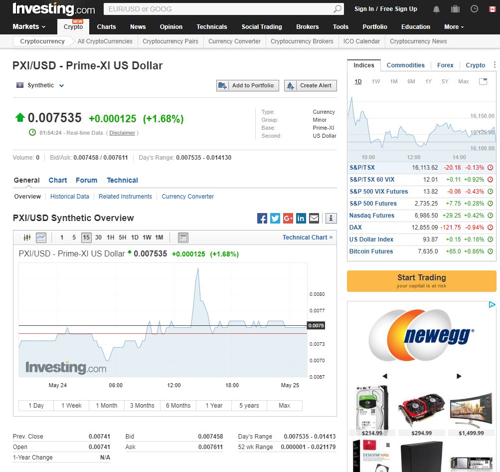500x472 pixels.
Task: Switch to the Technical tab
Action: pyautogui.click(x=123, y=180)
